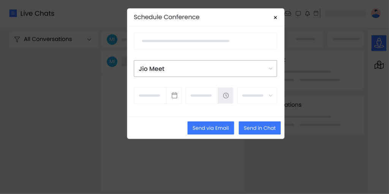
Task: Open the calendar date picker icon
Action: click(174, 95)
